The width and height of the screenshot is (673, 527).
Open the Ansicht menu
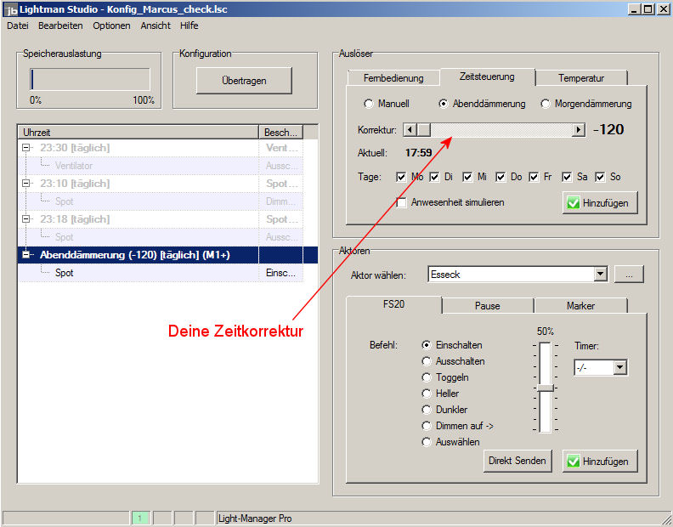pos(156,25)
